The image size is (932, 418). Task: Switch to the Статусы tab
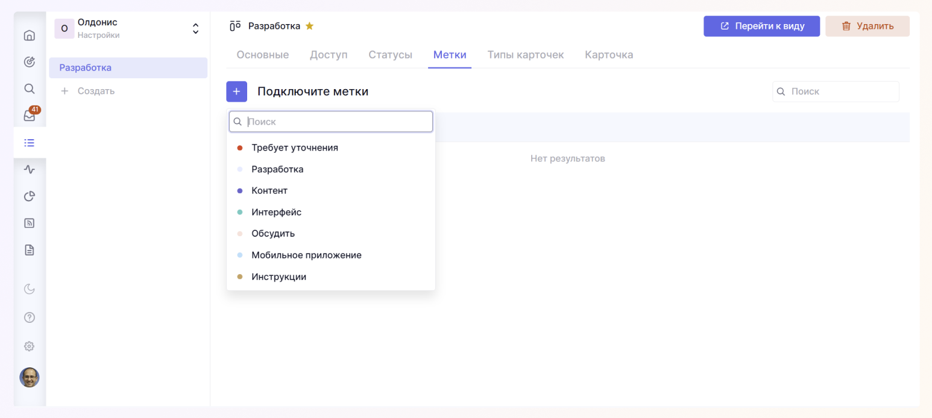[390, 55]
